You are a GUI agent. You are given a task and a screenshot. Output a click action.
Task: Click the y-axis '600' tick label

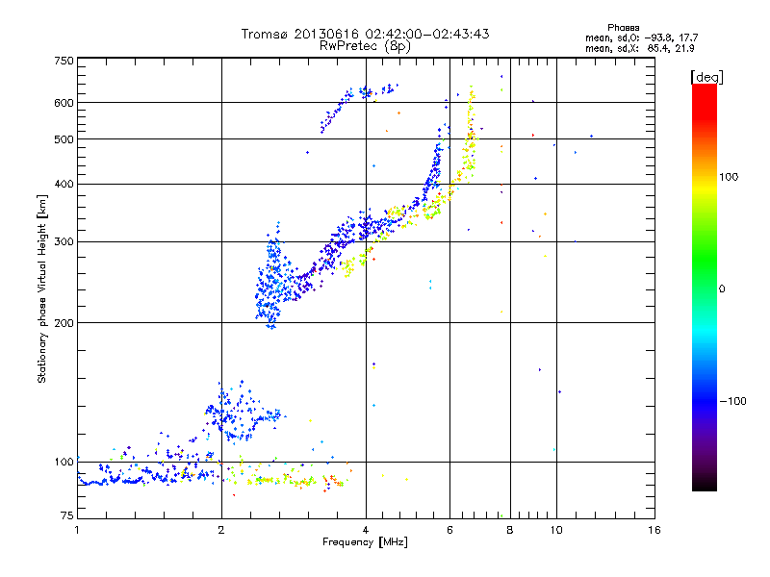pos(64,103)
